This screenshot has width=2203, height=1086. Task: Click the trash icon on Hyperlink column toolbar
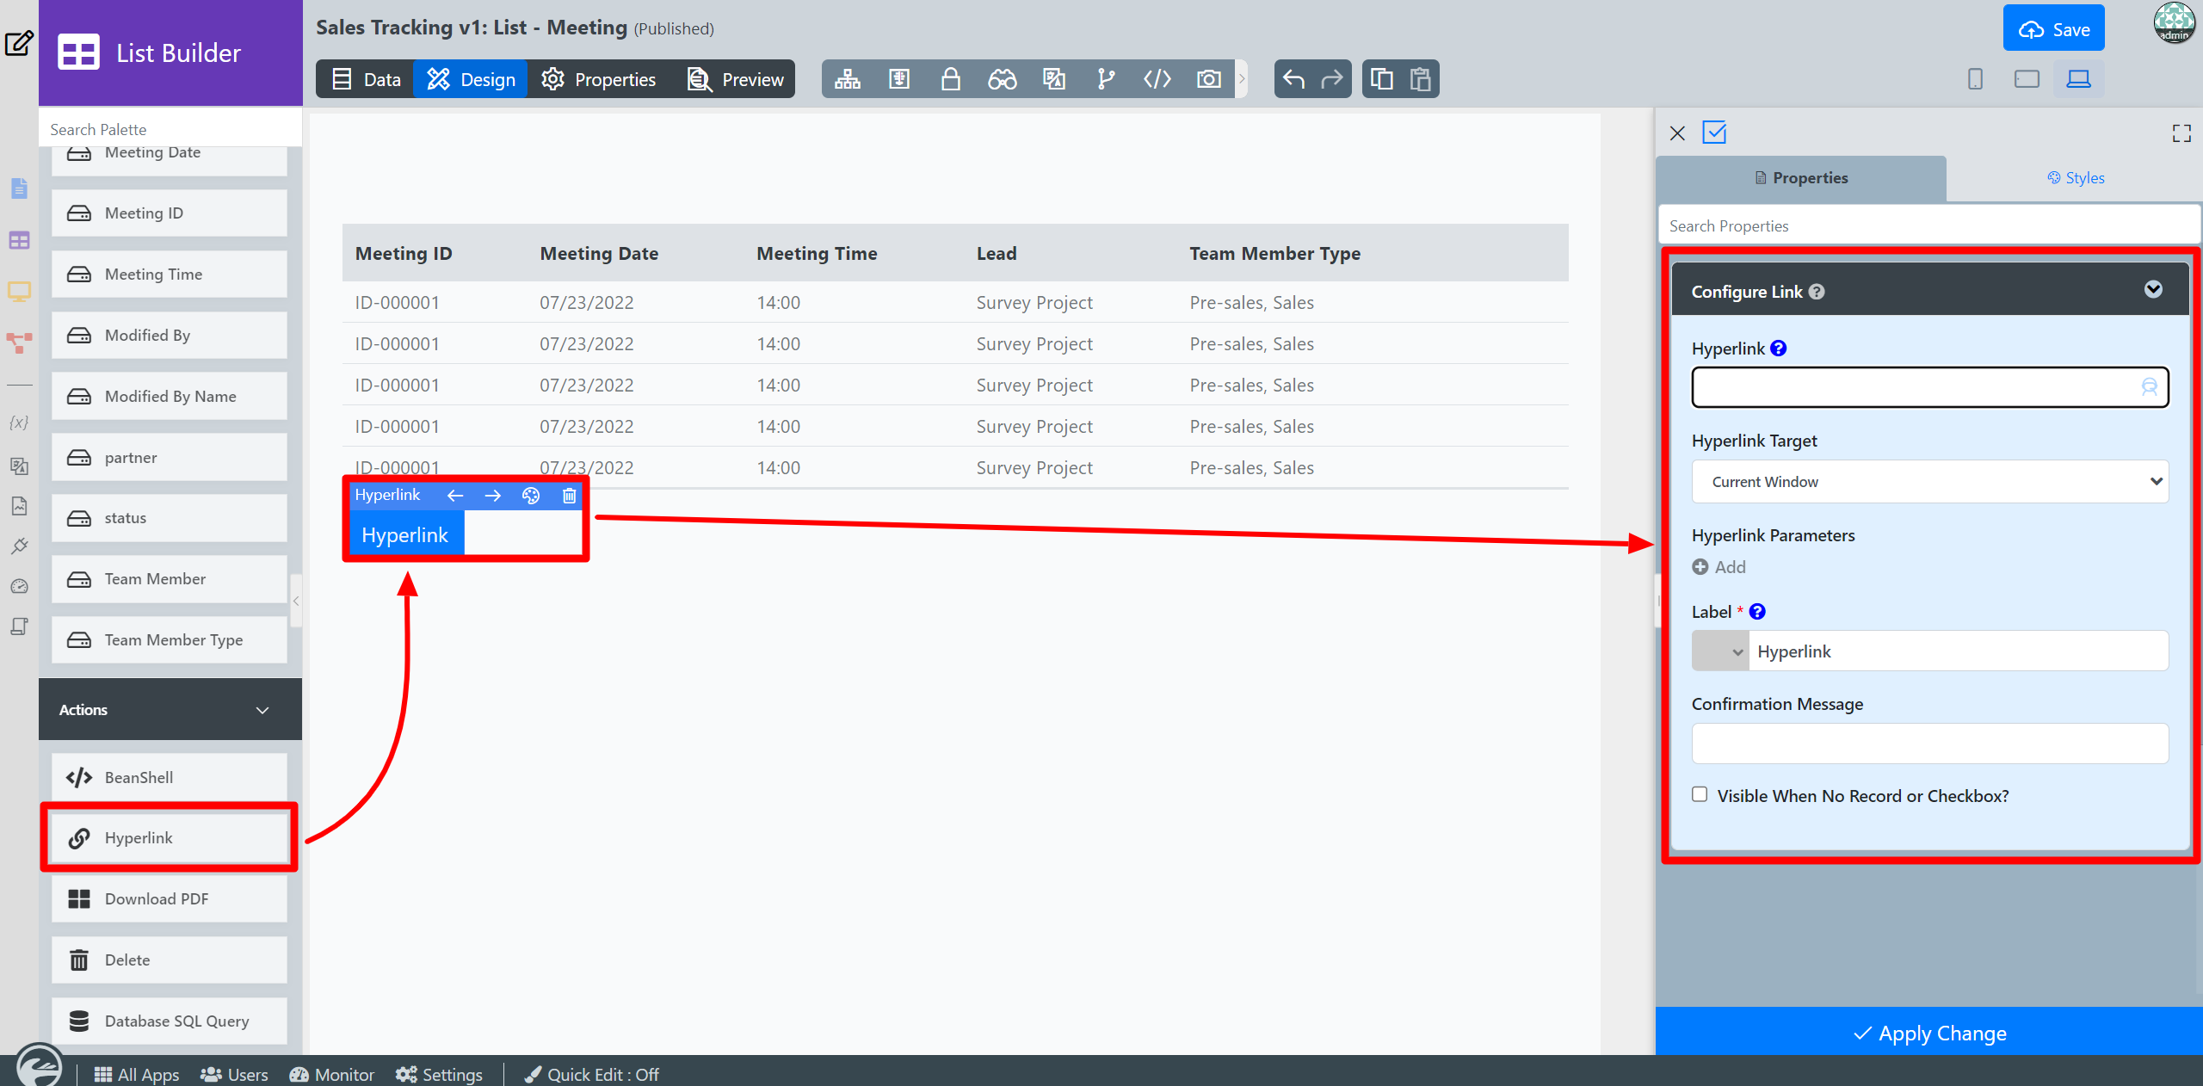tap(569, 496)
